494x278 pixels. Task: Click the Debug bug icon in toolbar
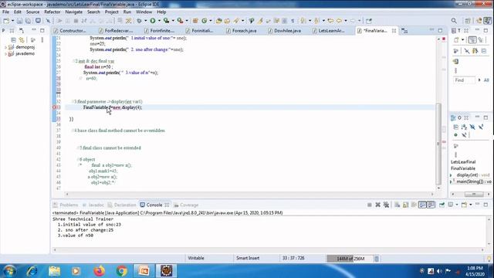pyautogui.click(x=139, y=21)
